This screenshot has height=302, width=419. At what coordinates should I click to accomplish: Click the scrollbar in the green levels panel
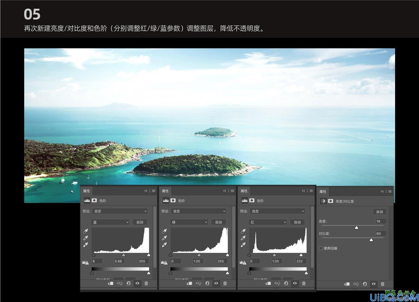(x=234, y=237)
